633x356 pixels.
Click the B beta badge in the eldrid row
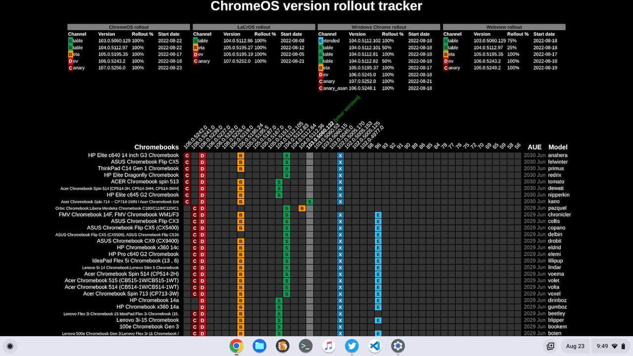(241, 247)
